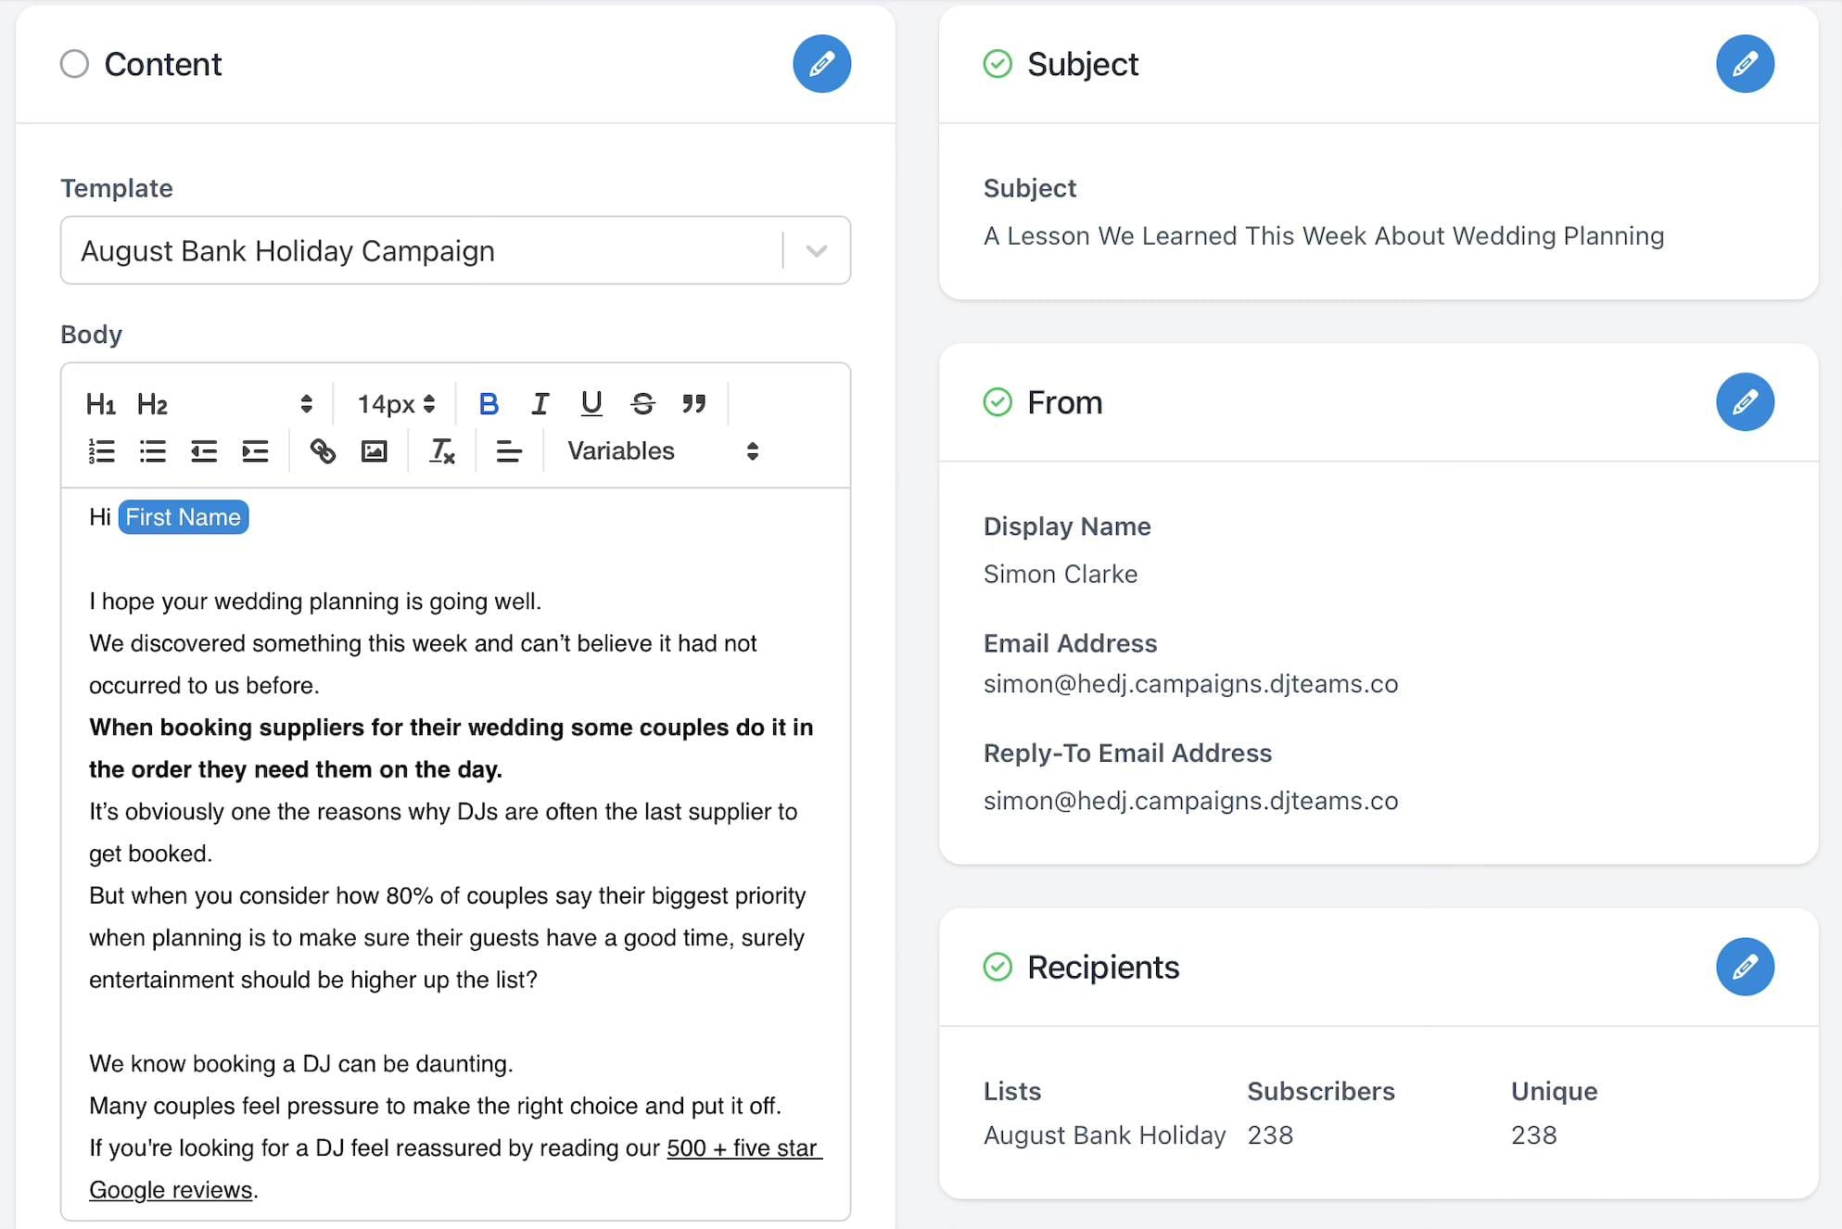This screenshot has height=1229, width=1842.
Task: Click the First Name variable chip
Action: click(x=183, y=516)
